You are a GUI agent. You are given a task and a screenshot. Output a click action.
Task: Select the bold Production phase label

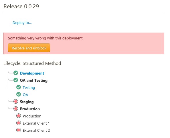tap(30, 109)
